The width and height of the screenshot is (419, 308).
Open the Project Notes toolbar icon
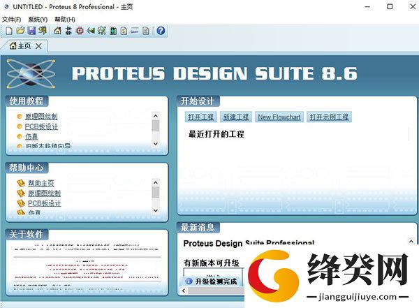[x=146, y=31]
